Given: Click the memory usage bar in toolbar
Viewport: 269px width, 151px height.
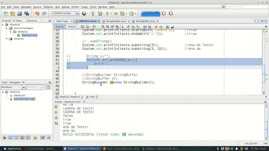Looking at the screenshot, I should coord(150,13).
